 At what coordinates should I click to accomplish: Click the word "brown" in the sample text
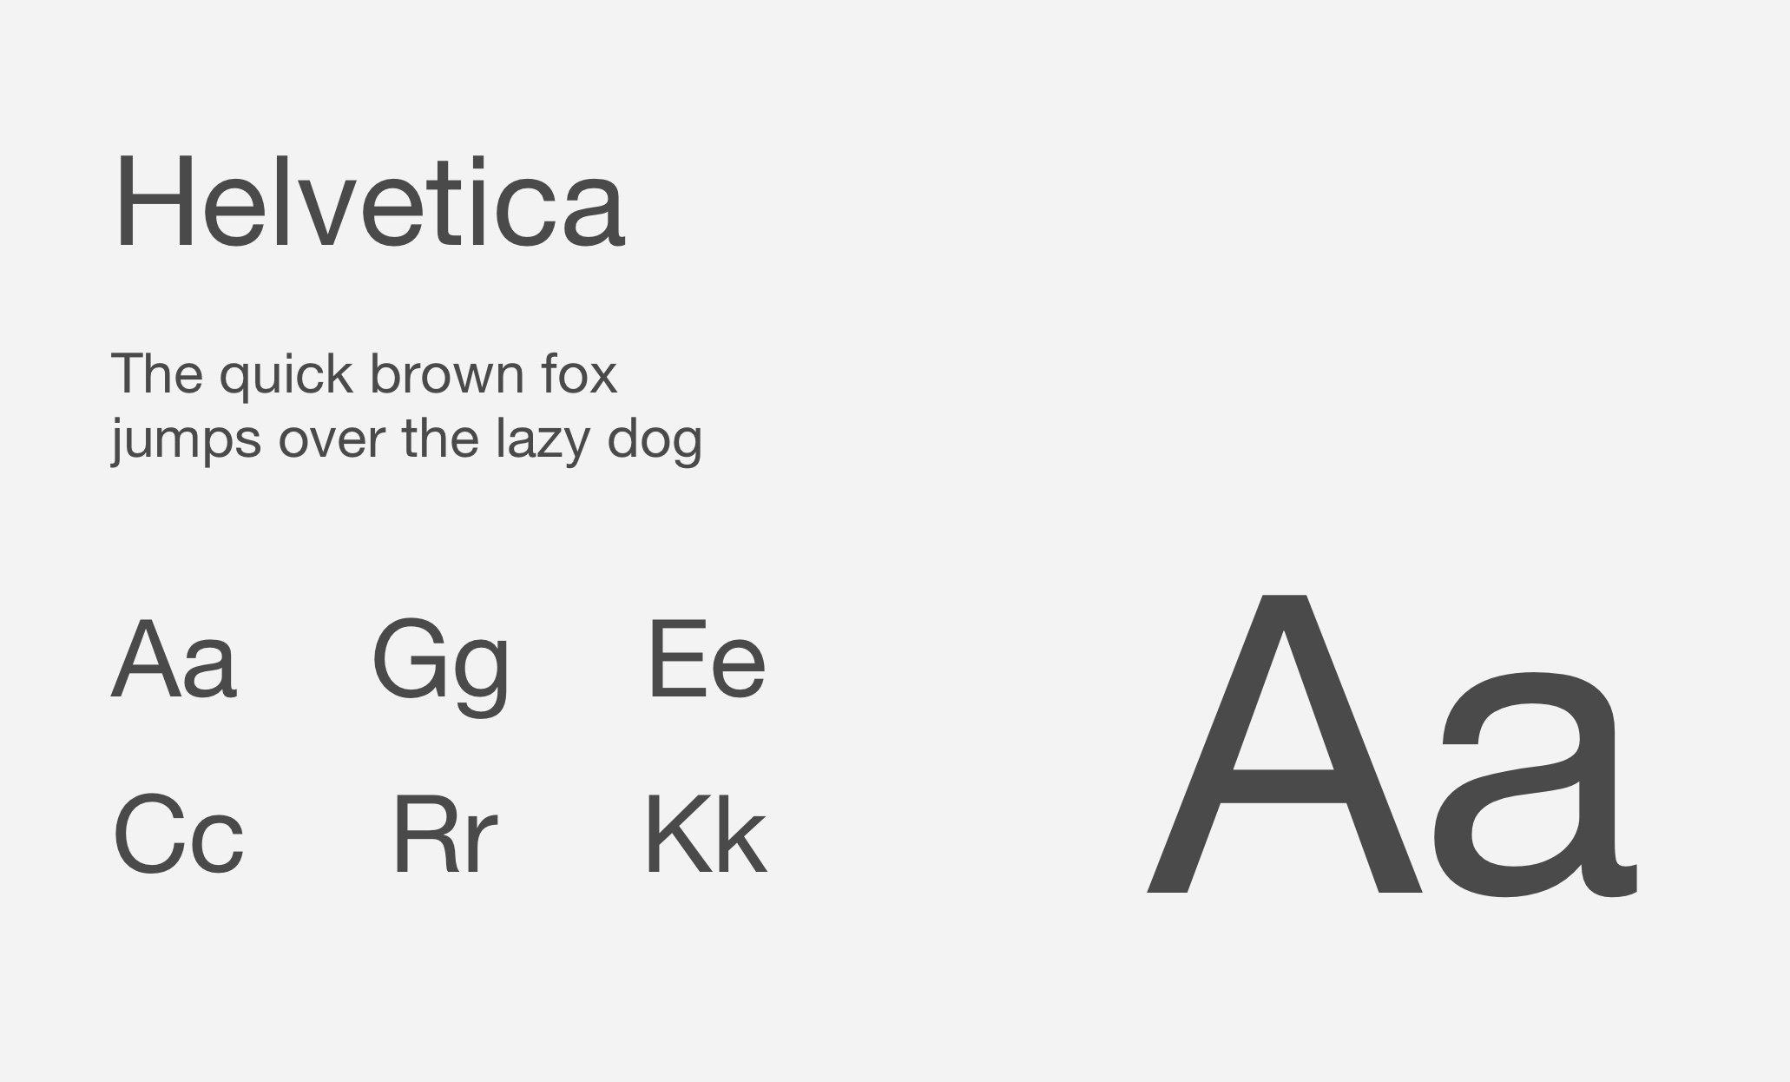447,375
